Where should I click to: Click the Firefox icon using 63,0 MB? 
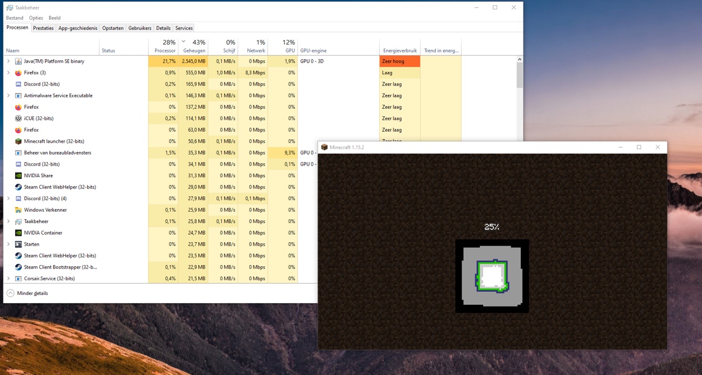point(18,130)
